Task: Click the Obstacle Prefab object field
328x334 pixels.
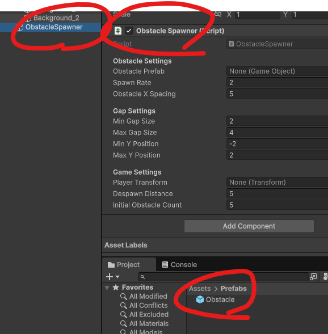Action: [x=277, y=71]
